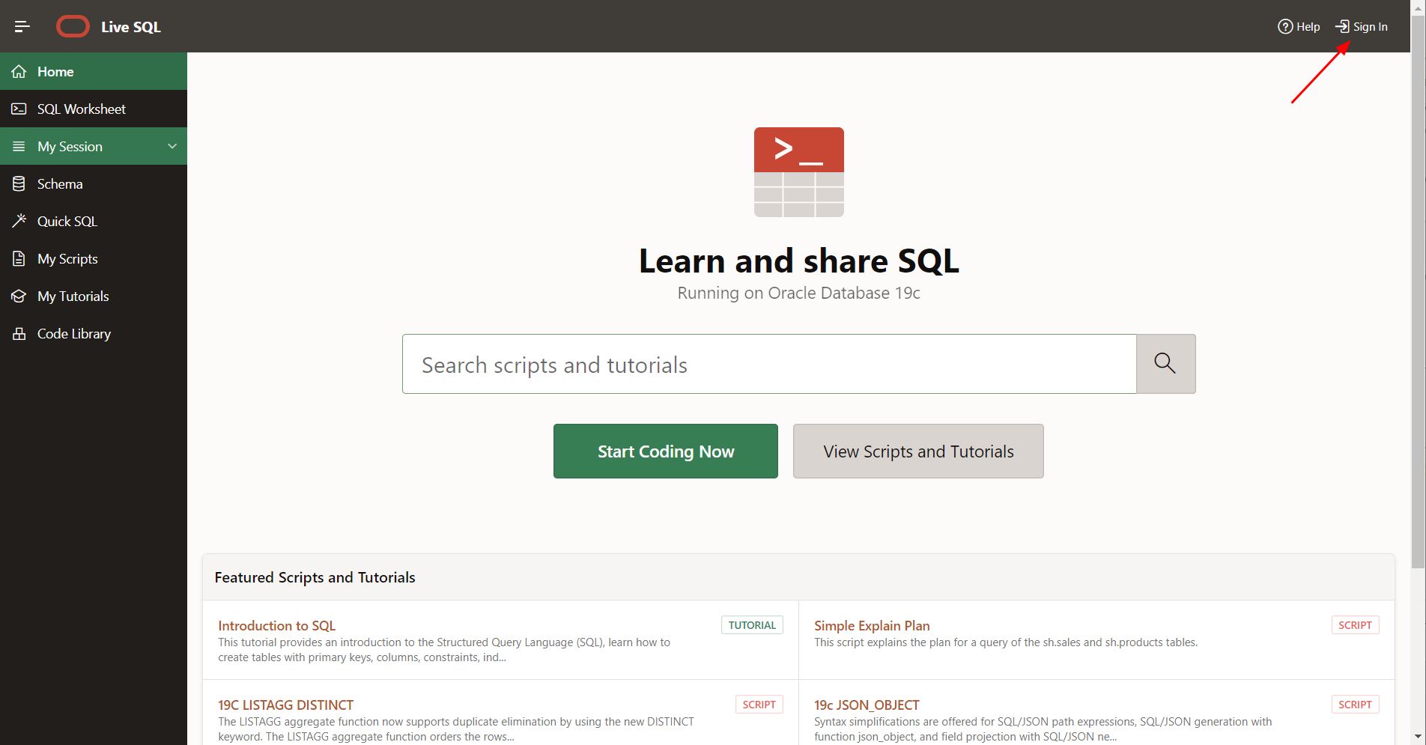
Task: Click the My Session list icon
Action: click(x=19, y=146)
